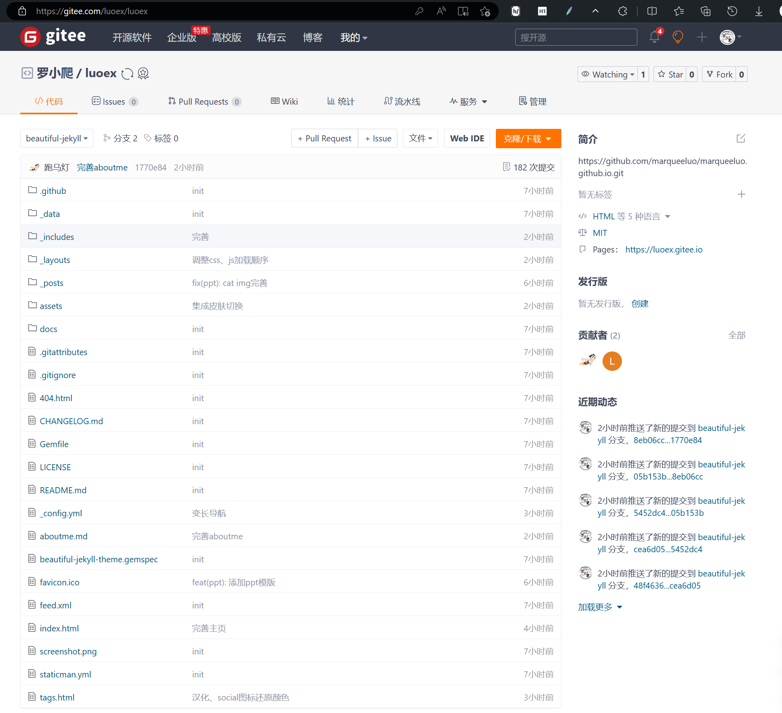Toggle Watching status for repository
782x713 pixels.
coord(607,74)
